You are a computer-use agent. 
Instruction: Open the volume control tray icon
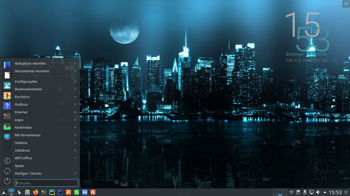coord(318,192)
